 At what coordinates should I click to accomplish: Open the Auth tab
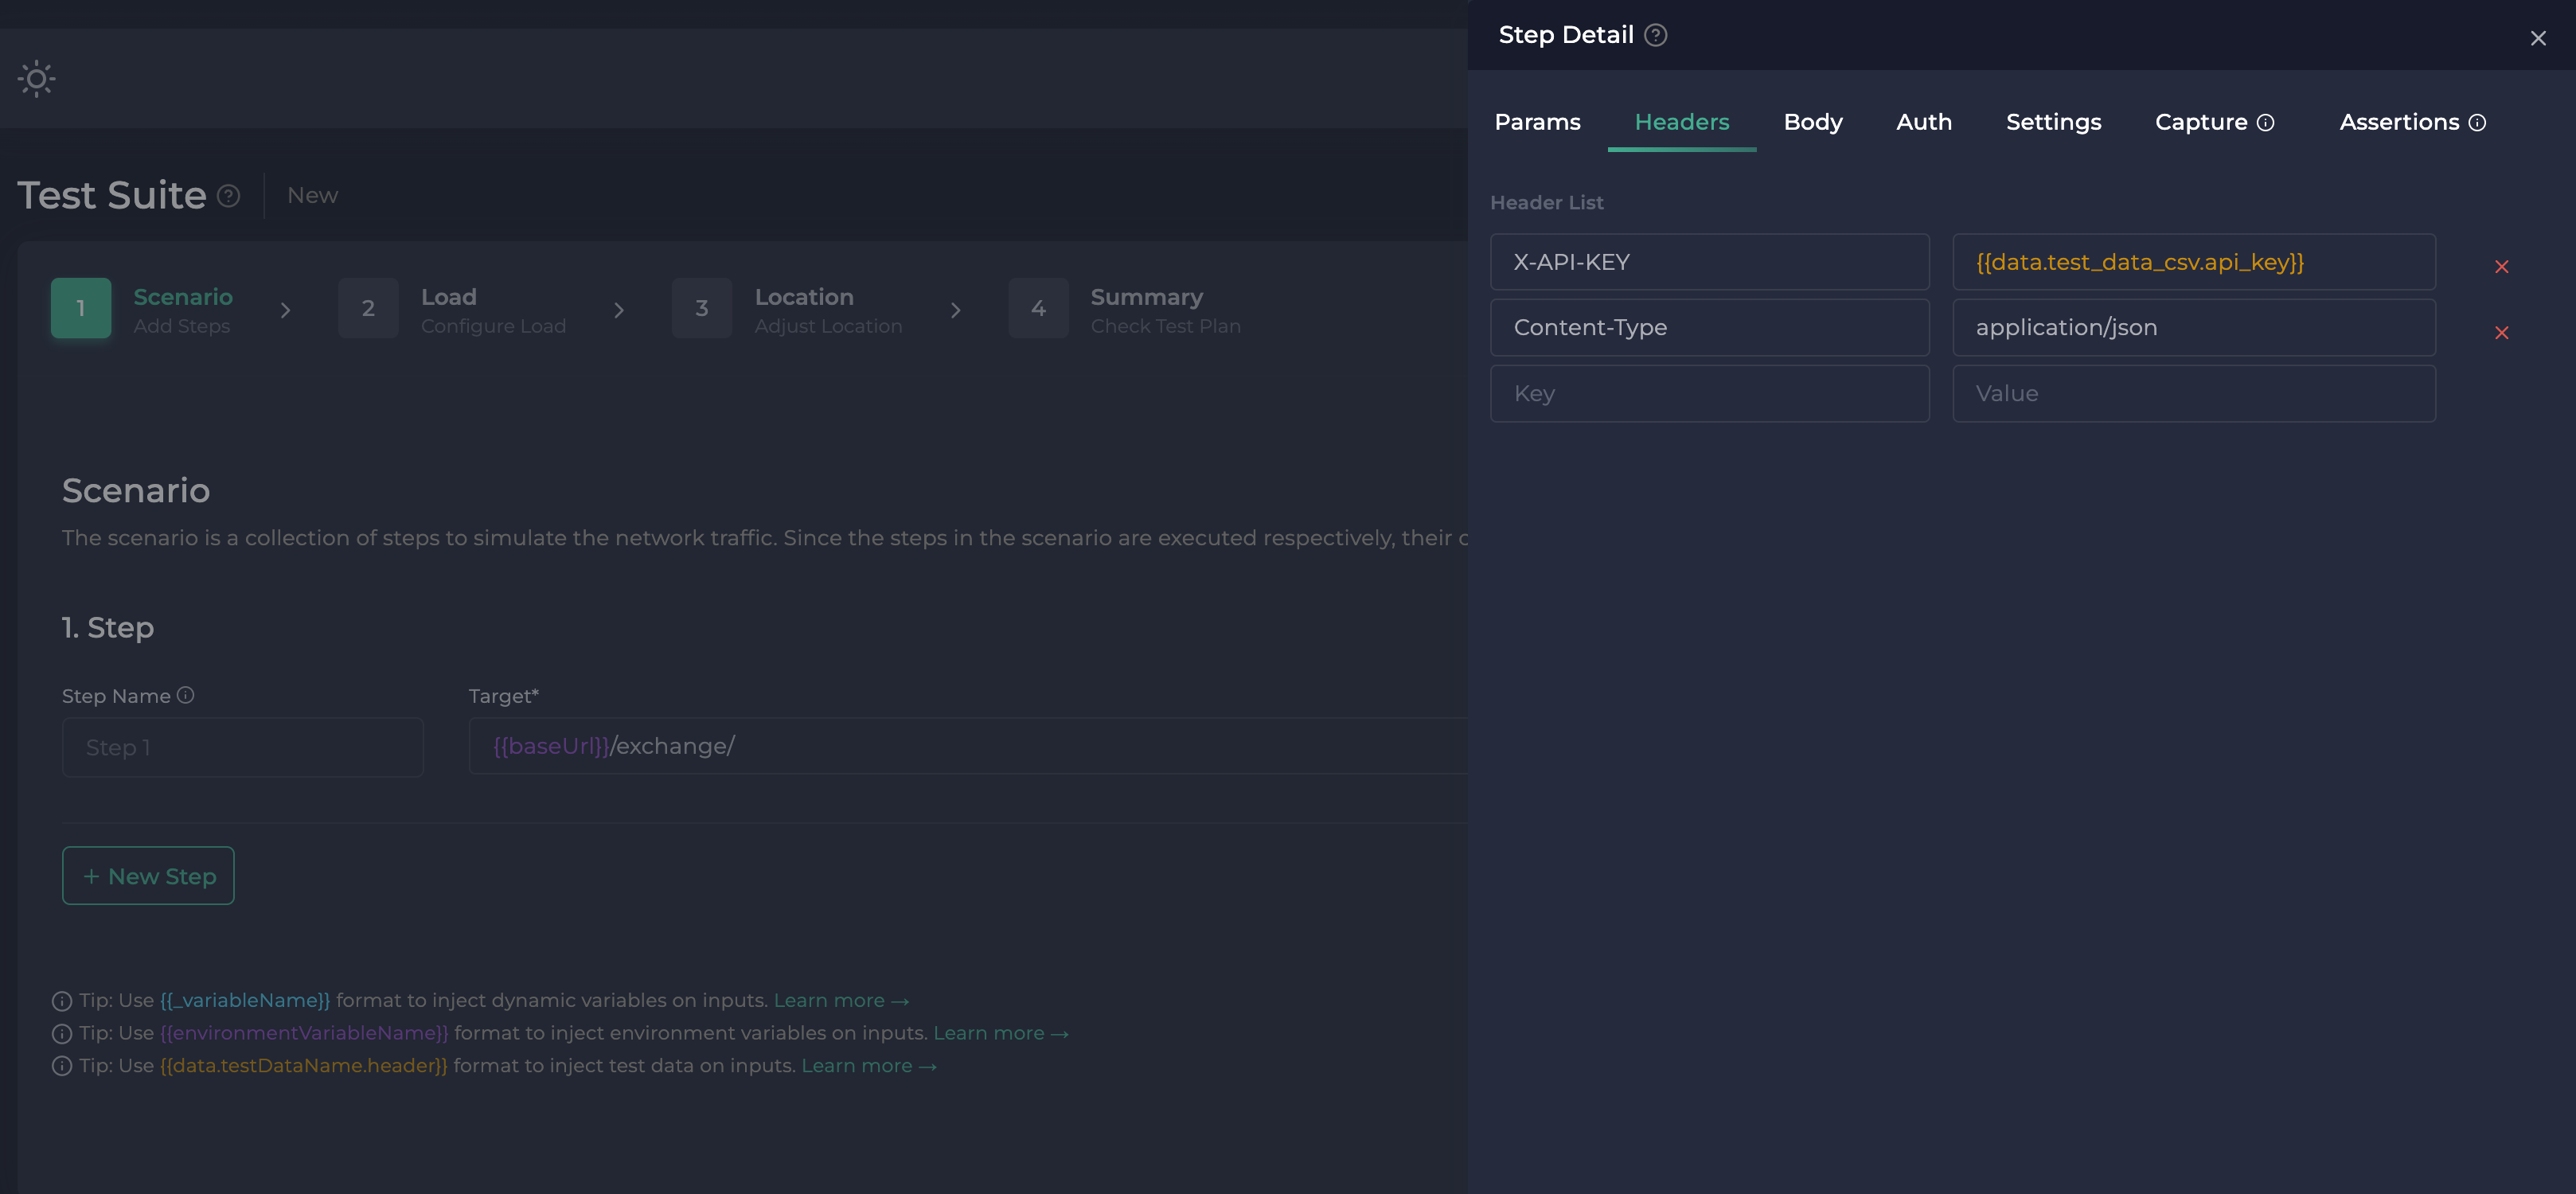tap(1923, 121)
